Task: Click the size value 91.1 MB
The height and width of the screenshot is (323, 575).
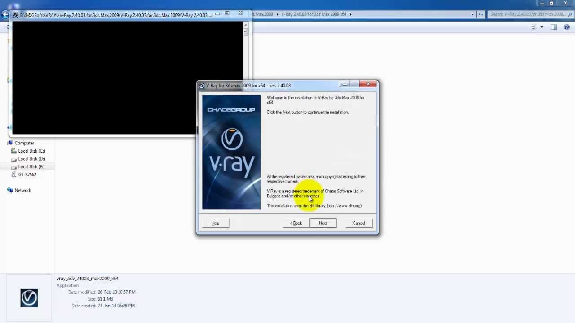Action: pos(106,299)
